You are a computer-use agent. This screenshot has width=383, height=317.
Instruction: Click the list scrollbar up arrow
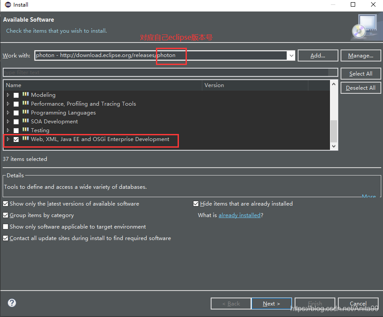(x=334, y=84)
